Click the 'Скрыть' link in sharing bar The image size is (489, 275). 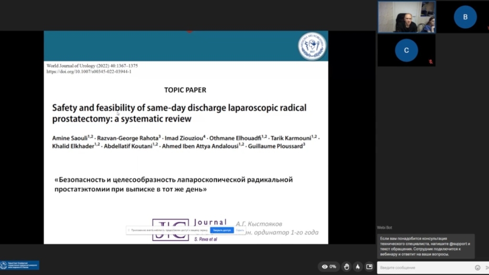pos(240,230)
